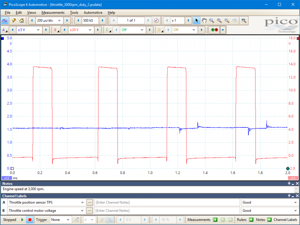Click the ellipsis button beside Throttle position sensor
Image resolution: width=300 pixels, height=225 pixels.
click(x=90, y=202)
